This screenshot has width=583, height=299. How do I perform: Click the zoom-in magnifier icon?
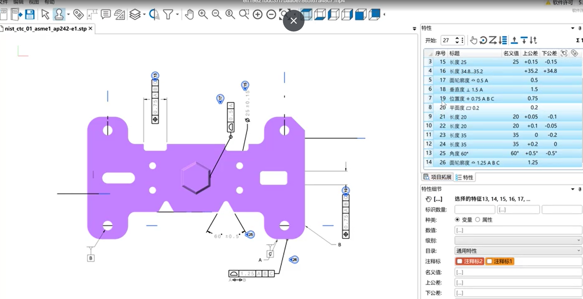(x=203, y=14)
